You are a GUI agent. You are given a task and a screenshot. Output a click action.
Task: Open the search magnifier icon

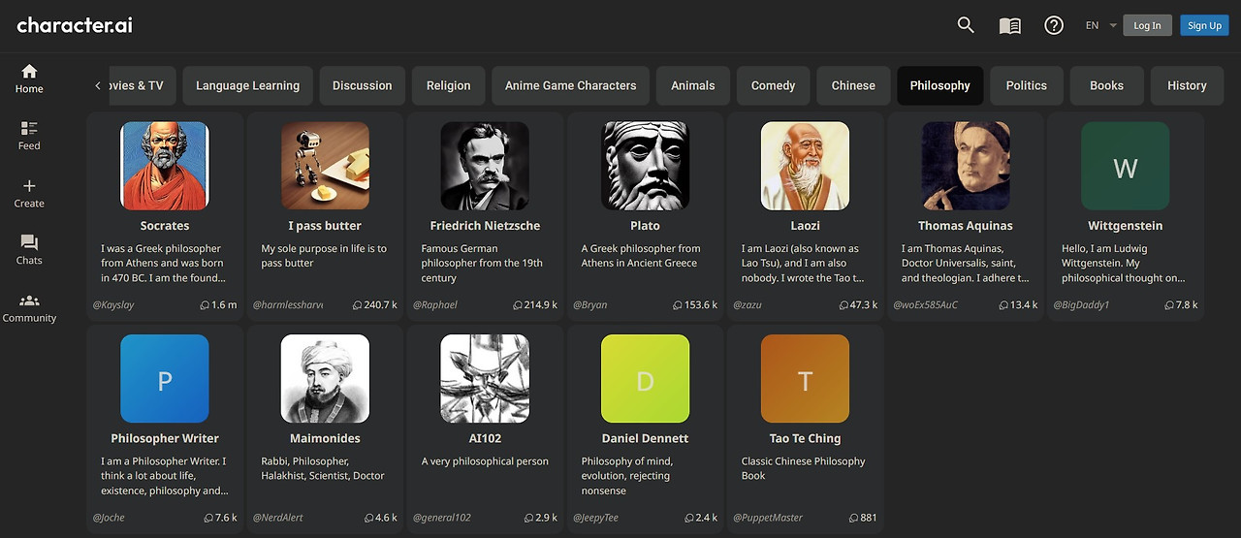pos(966,25)
